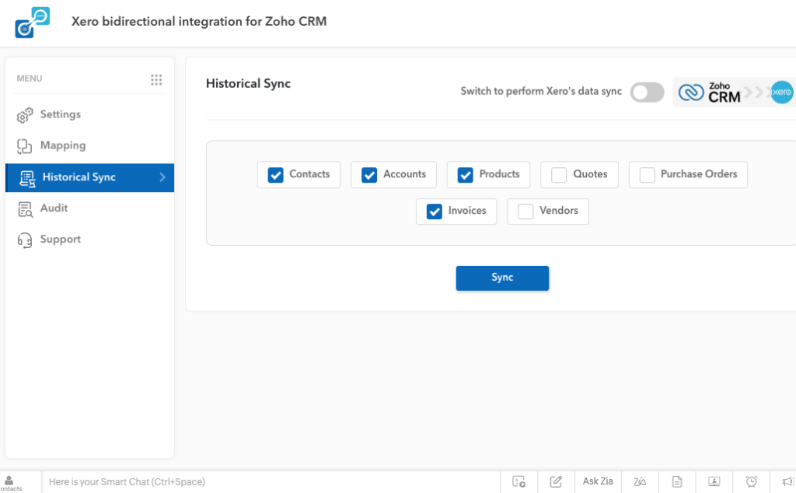
Task: Toggle the Xero data sync switch
Action: (648, 93)
